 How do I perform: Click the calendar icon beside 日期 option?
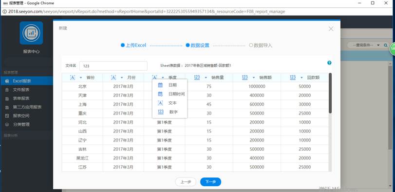coord(160,85)
